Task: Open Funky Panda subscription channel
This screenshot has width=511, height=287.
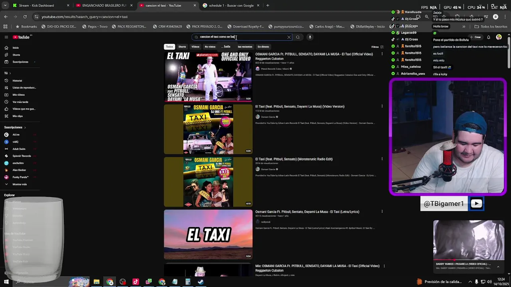Action: [20, 177]
